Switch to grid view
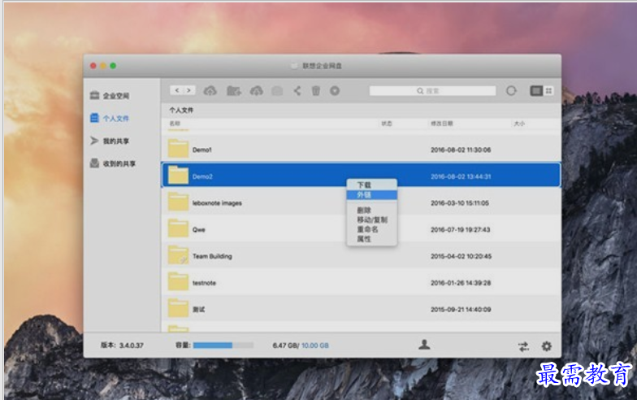This screenshot has width=637, height=400. (548, 91)
